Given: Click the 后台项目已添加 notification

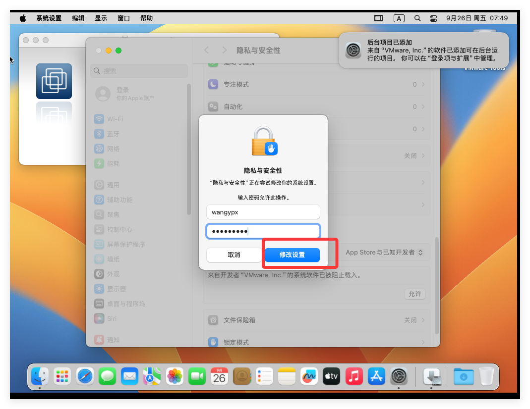Looking at the screenshot, I should [x=423, y=51].
